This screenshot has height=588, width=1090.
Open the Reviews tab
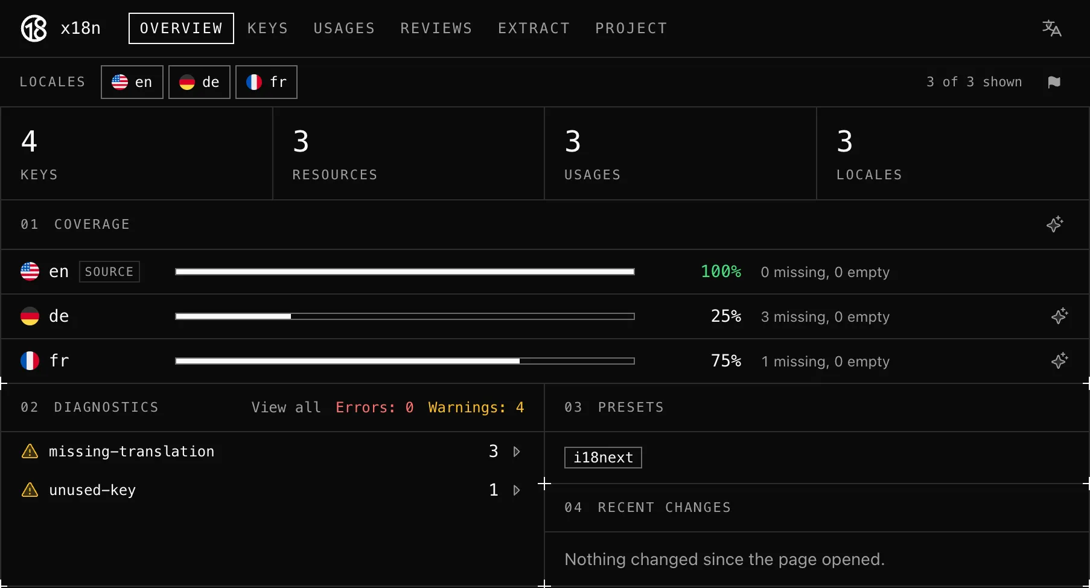[x=436, y=28]
